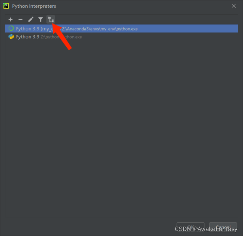This screenshot has width=243, height=236.
Task: Click empty area of interpreter list
Action: 121,129
